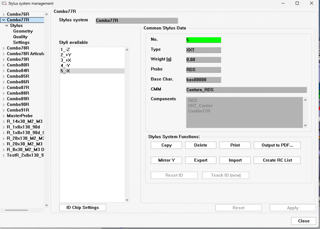The image size is (320, 229).
Task: Delete the selected stylus system
Action: point(201,145)
